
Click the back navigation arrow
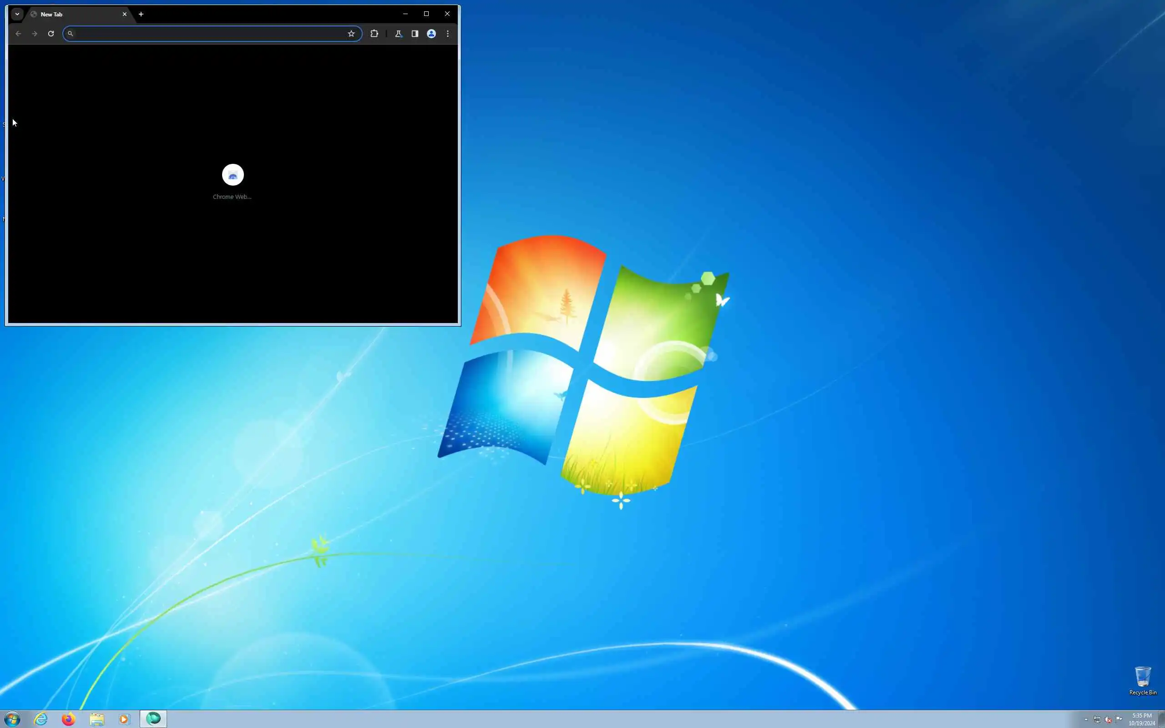click(18, 34)
